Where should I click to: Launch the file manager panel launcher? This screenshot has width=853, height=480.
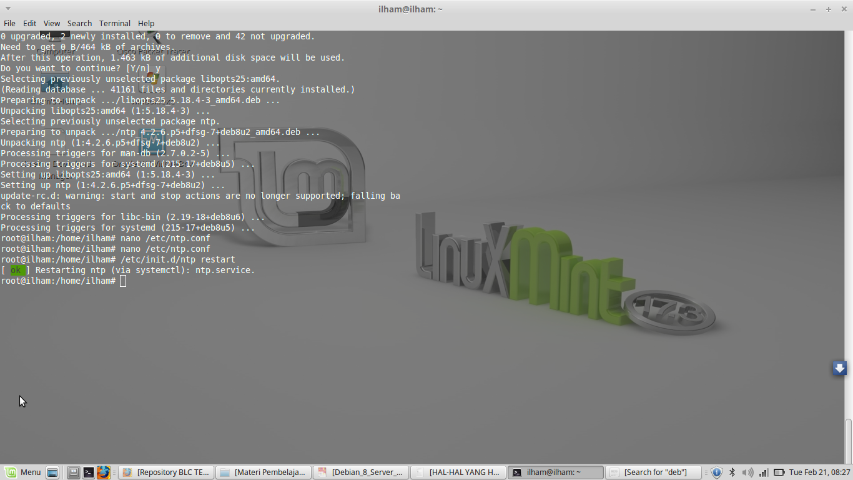click(x=74, y=472)
